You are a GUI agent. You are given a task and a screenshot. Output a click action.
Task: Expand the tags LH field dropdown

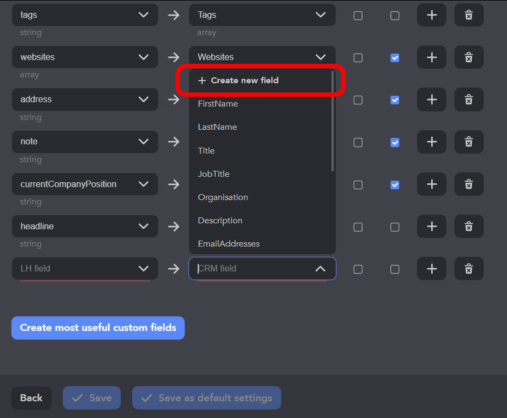click(144, 15)
